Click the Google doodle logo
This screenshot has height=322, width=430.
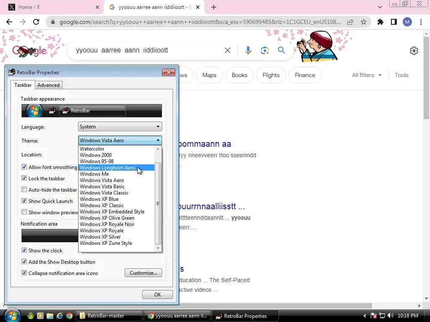point(29,51)
